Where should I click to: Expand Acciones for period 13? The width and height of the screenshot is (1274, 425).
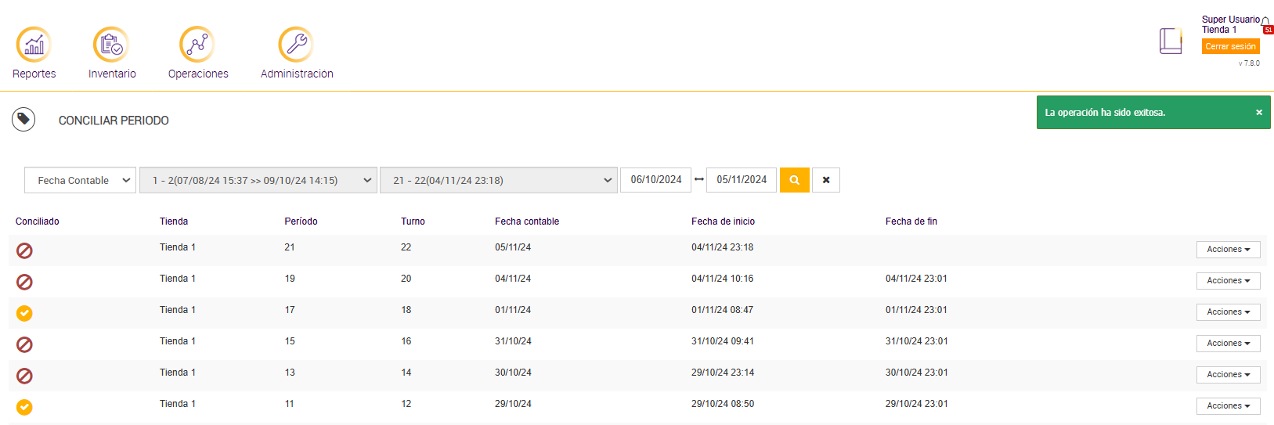(1228, 375)
